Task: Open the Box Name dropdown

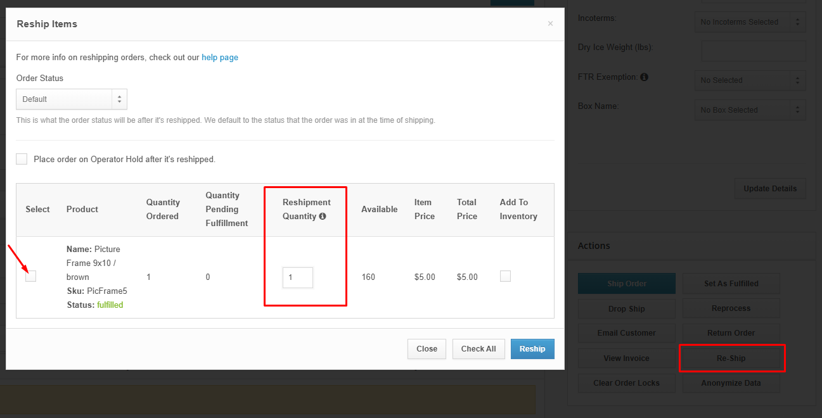Action: (x=750, y=110)
